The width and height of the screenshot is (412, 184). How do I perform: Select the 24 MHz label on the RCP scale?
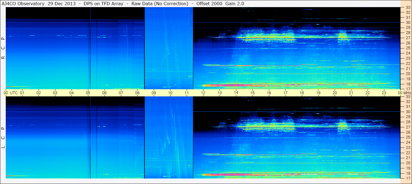(x=408, y=53)
